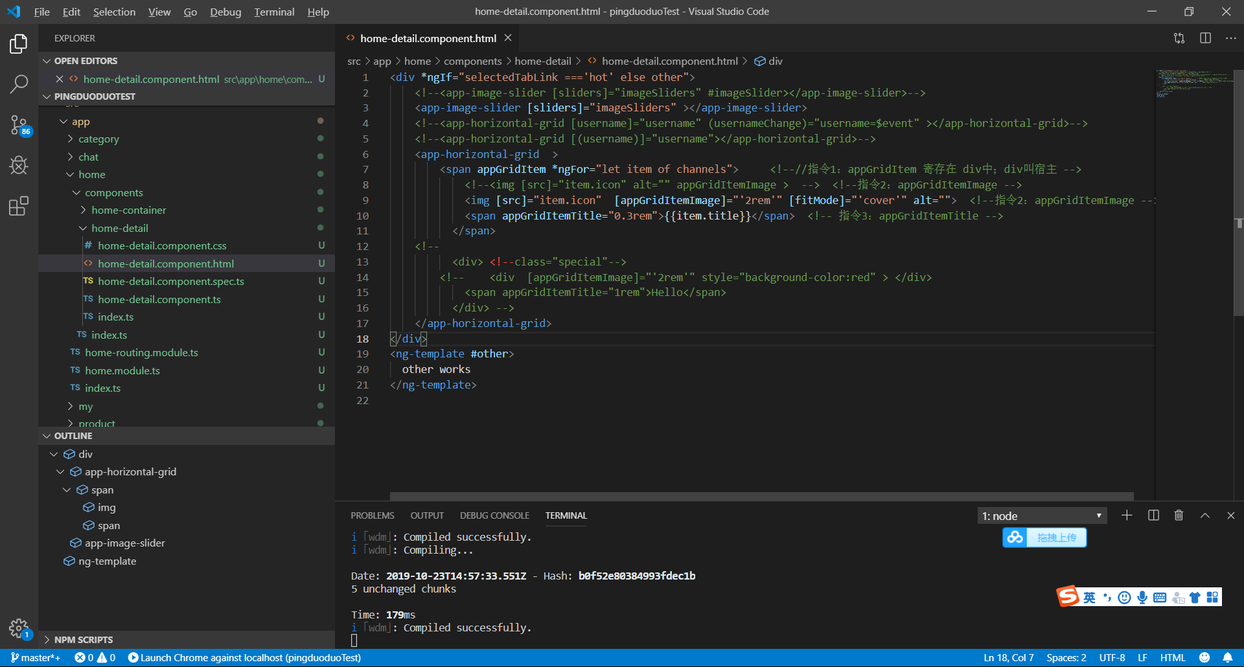Toggle Chinese/English mode in Sogou bar

click(x=1090, y=598)
